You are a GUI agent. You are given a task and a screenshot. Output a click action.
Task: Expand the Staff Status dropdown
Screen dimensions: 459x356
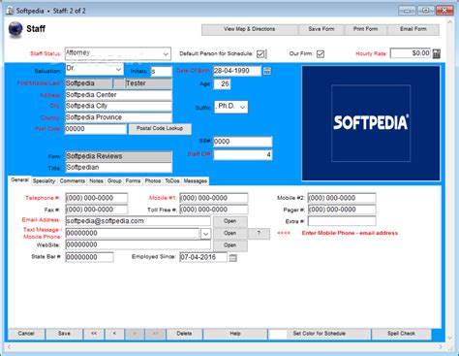tap(166, 53)
